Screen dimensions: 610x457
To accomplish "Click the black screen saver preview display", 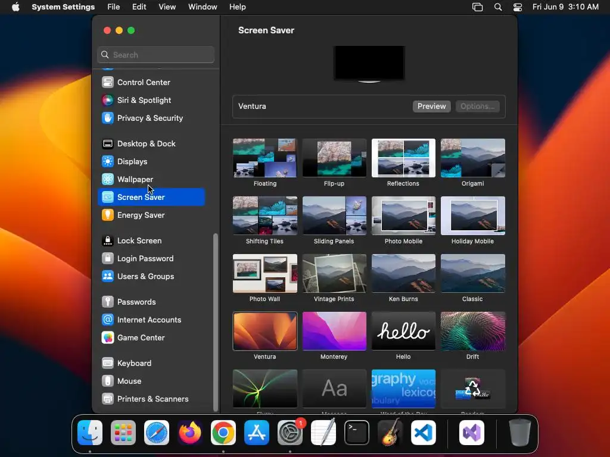I will [369, 63].
